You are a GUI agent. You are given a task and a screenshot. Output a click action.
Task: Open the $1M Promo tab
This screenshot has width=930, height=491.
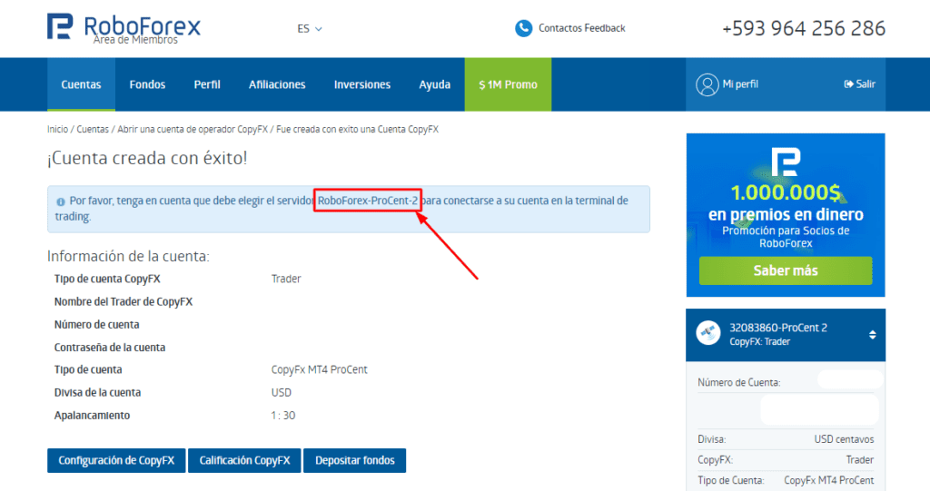[x=508, y=84]
